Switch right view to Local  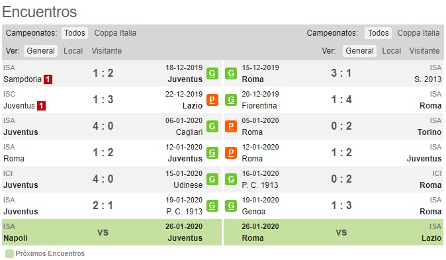tap(391, 51)
